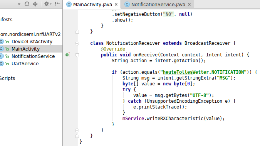Close the NotificationService.java tab
The image size is (260, 146).
coord(190,5)
